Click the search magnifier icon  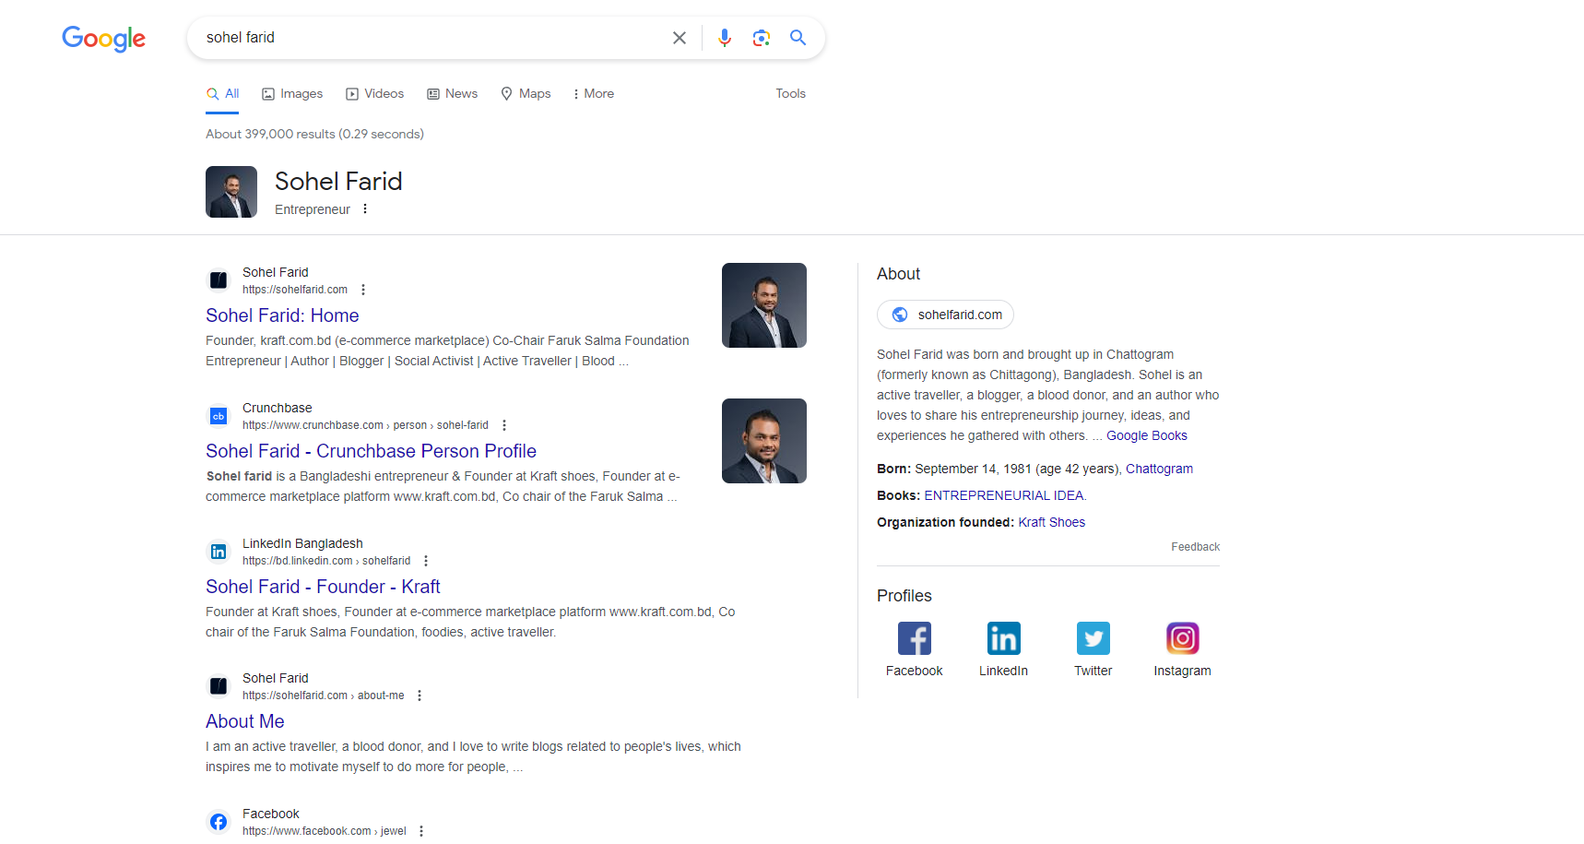798,38
